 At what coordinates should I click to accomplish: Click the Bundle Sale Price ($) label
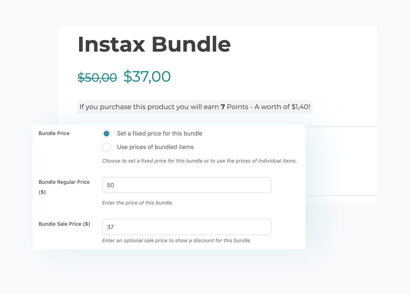[64, 224]
